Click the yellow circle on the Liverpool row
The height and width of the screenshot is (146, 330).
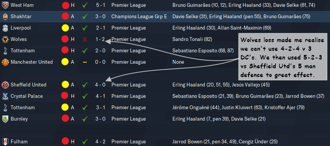(66, 28)
